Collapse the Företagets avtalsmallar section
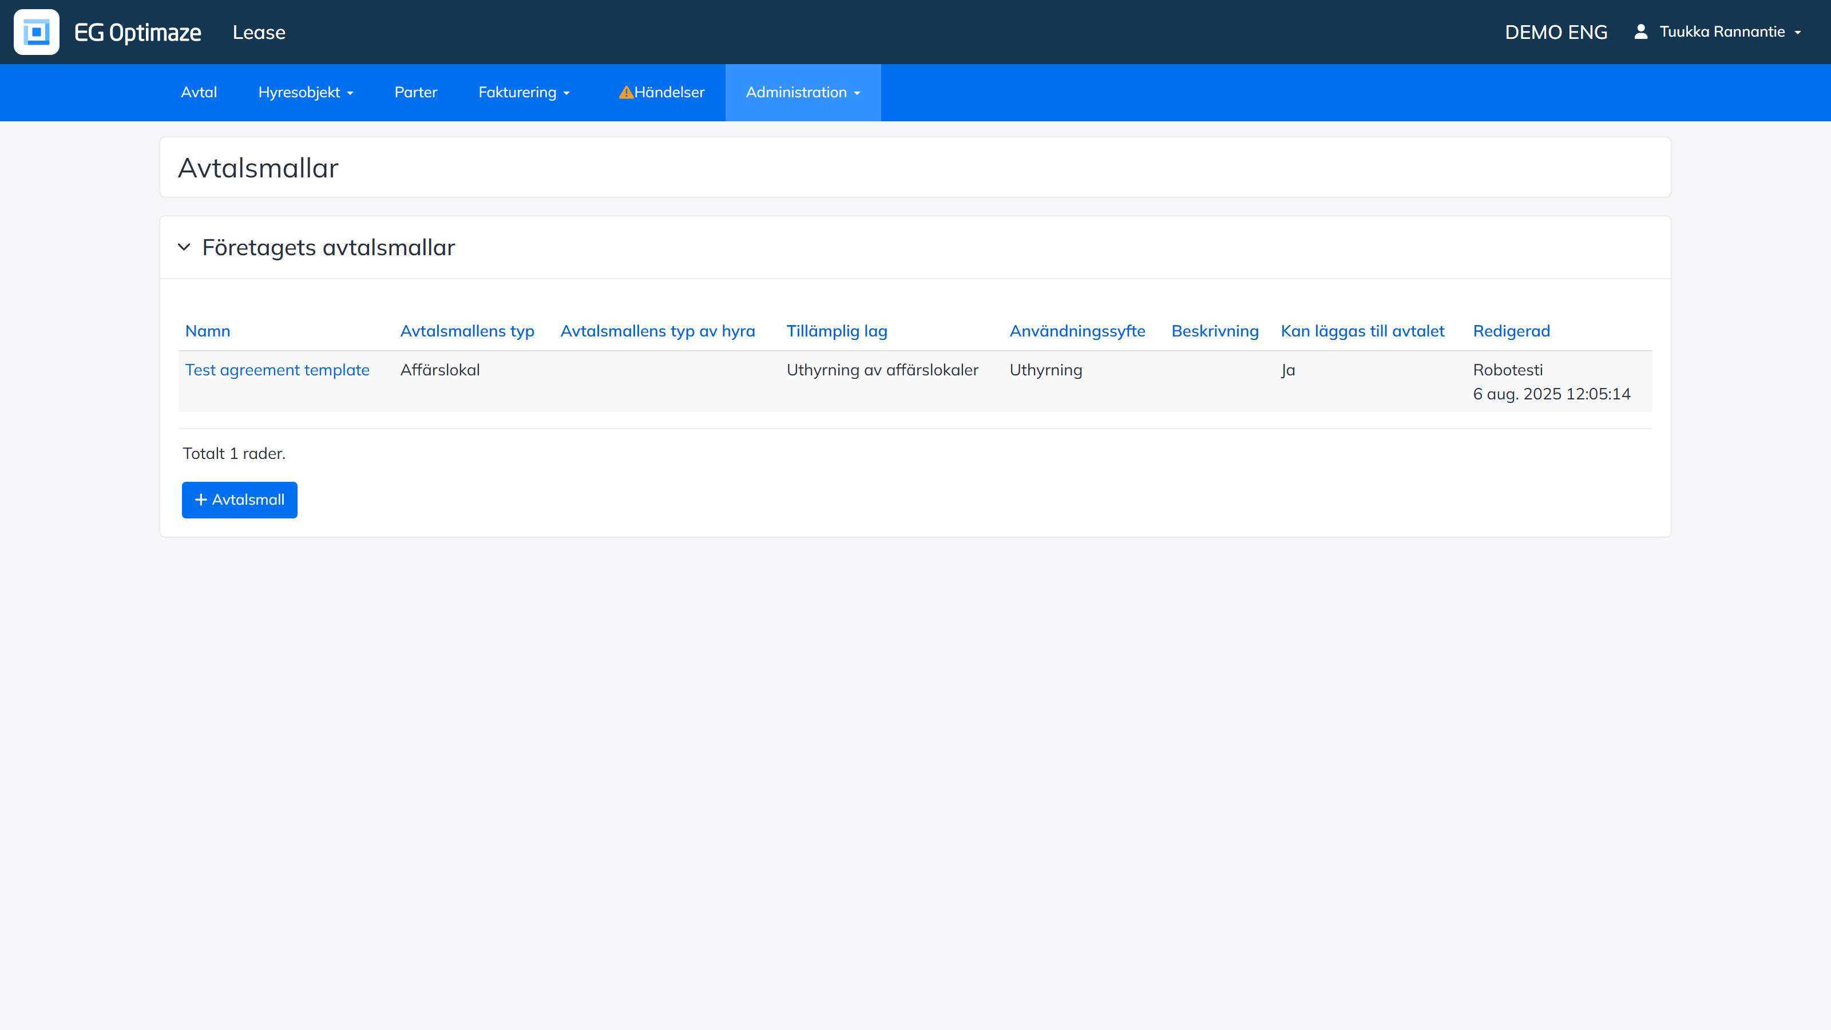Viewport: 1831px width, 1030px height. point(184,247)
